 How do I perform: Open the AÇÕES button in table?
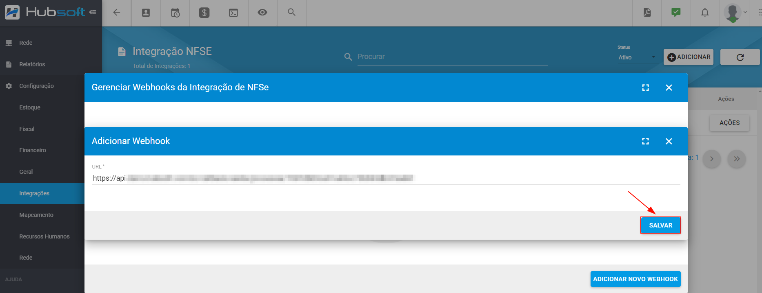(729, 123)
